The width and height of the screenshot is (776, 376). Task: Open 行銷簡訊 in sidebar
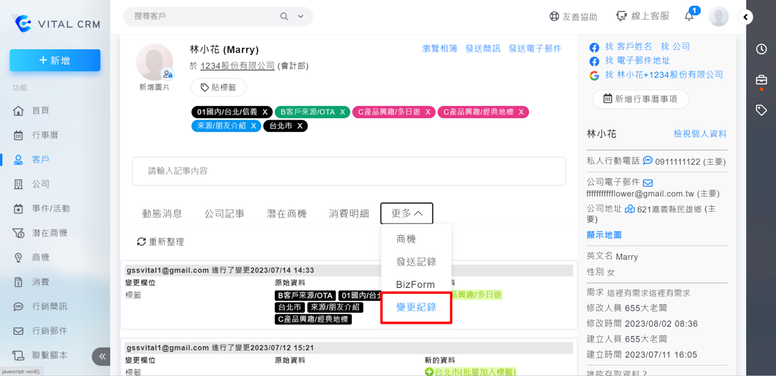pyautogui.click(x=49, y=306)
